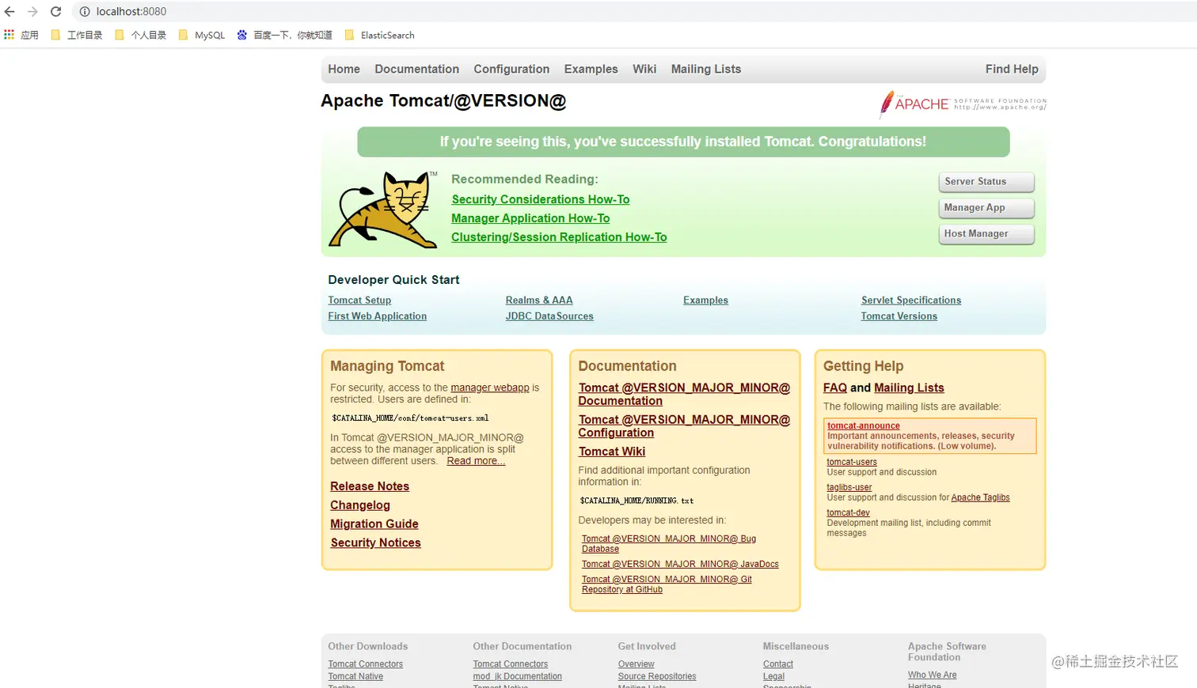Open the Apache Taglibs link

(980, 498)
